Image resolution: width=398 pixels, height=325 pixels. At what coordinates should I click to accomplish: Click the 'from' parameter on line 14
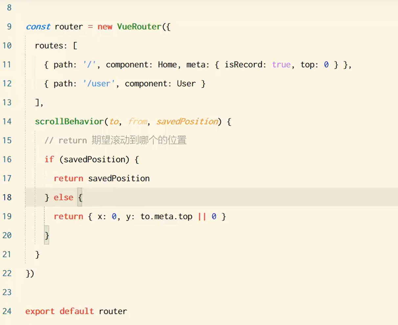point(138,122)
